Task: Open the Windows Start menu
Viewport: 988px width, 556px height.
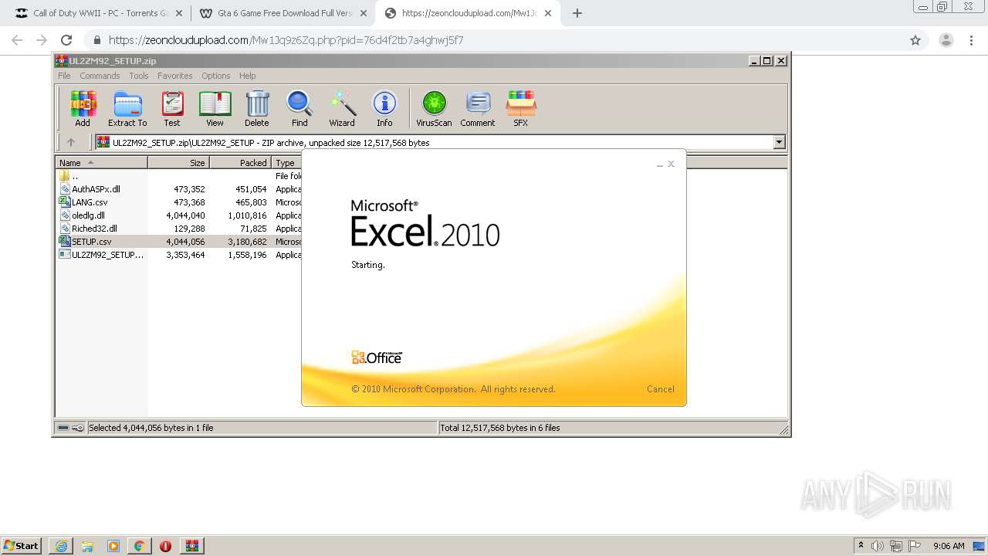Action: click(x=22, y=545)
